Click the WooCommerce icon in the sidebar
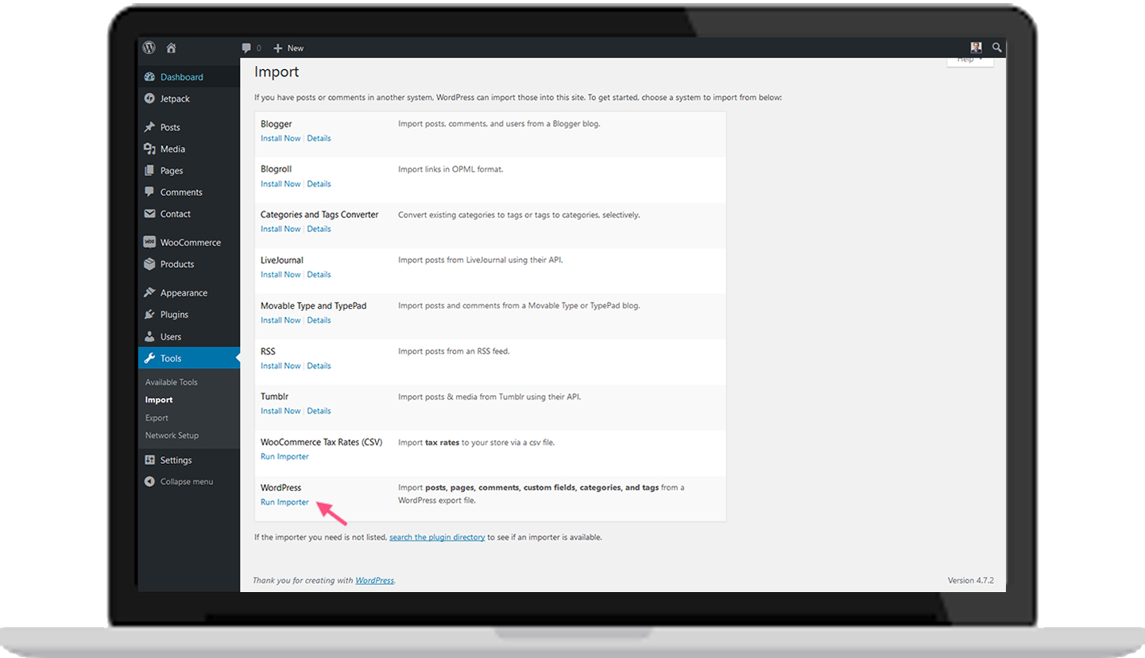The image size is (1145, 658). pyautogui.click(x=149, y=242)
